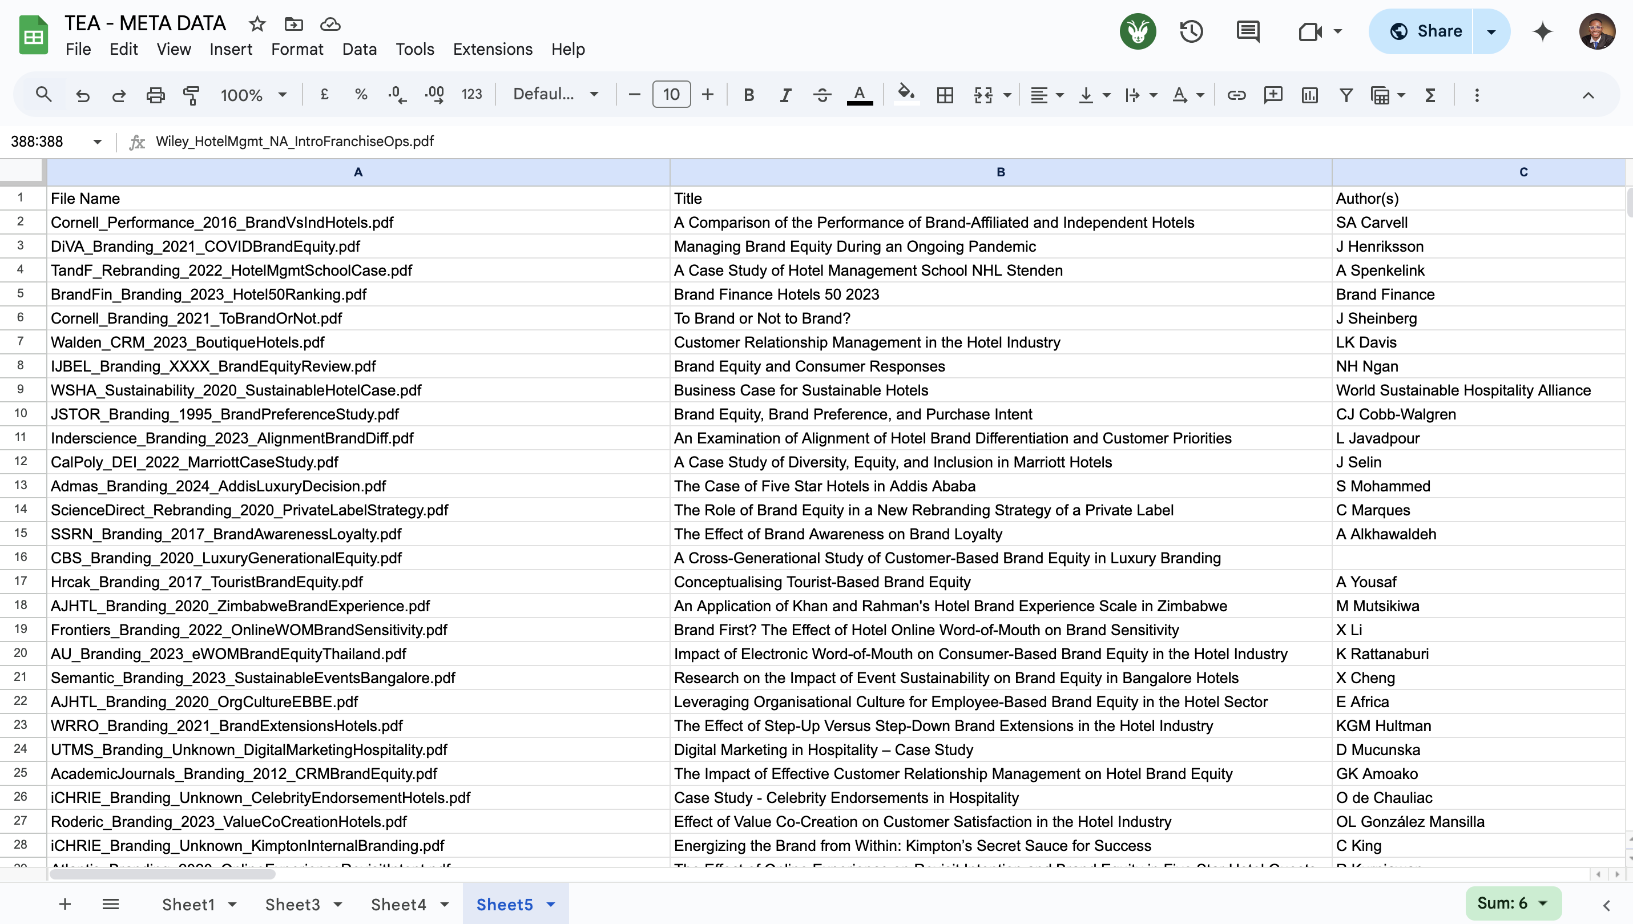
Task: Toggle the Create a filter icon
Action: (1346, 95)
